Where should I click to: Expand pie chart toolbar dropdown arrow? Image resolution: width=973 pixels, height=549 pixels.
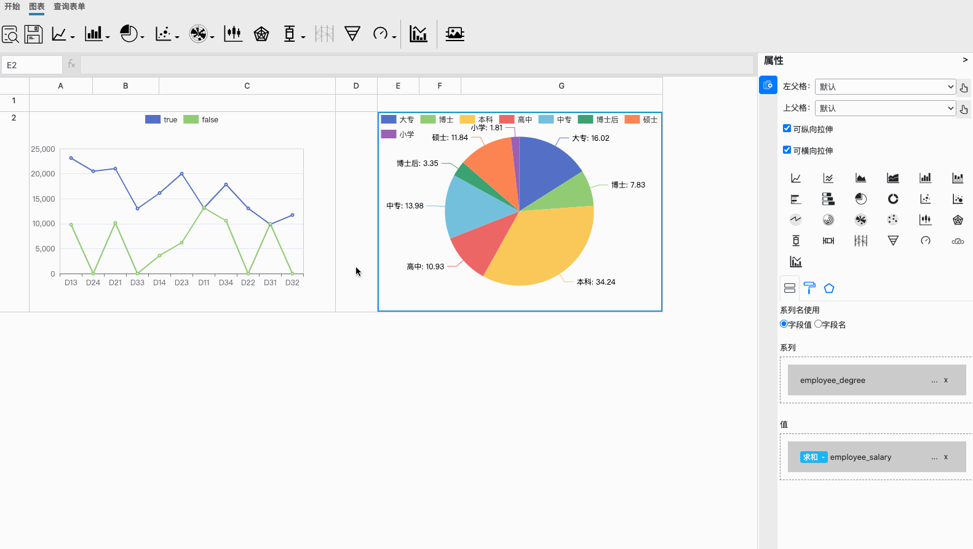142,37
